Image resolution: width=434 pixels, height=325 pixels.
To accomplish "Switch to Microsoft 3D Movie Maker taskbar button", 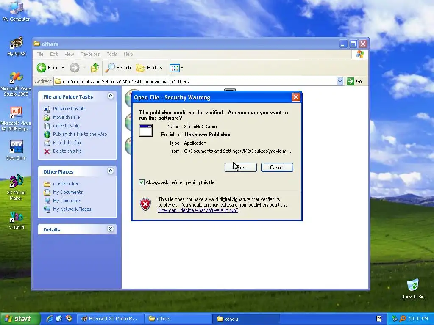I will click(110, 319).
